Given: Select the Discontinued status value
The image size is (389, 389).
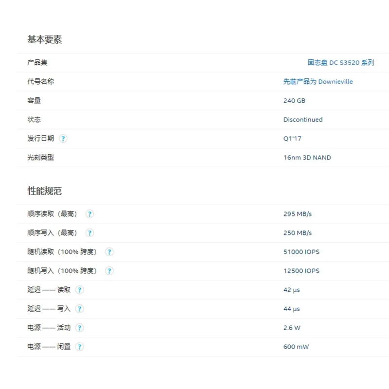Looking at the screenshot, I should pos(303,120).
